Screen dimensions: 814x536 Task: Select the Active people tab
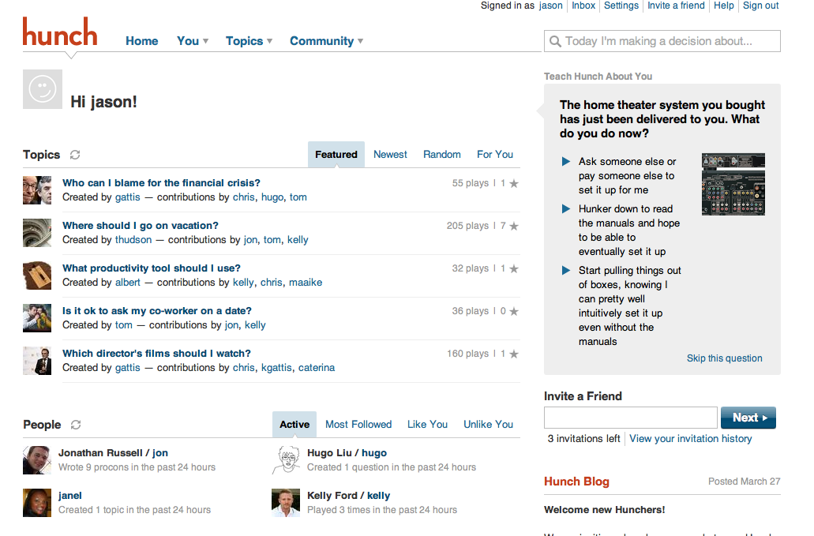[x=294, y=424]
